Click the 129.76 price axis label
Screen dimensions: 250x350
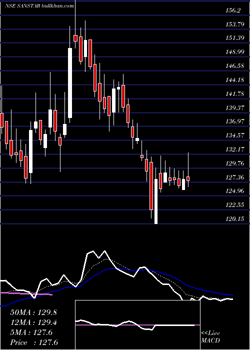(235, 163)
